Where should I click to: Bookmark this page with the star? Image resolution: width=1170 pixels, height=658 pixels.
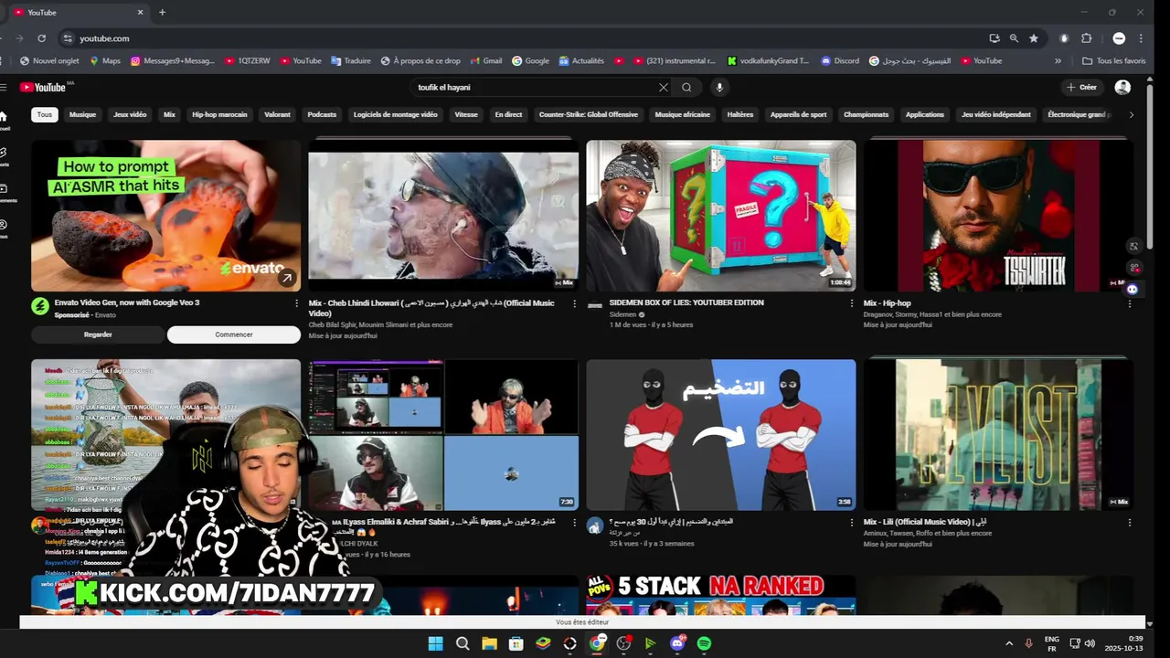pos(1034,38)
